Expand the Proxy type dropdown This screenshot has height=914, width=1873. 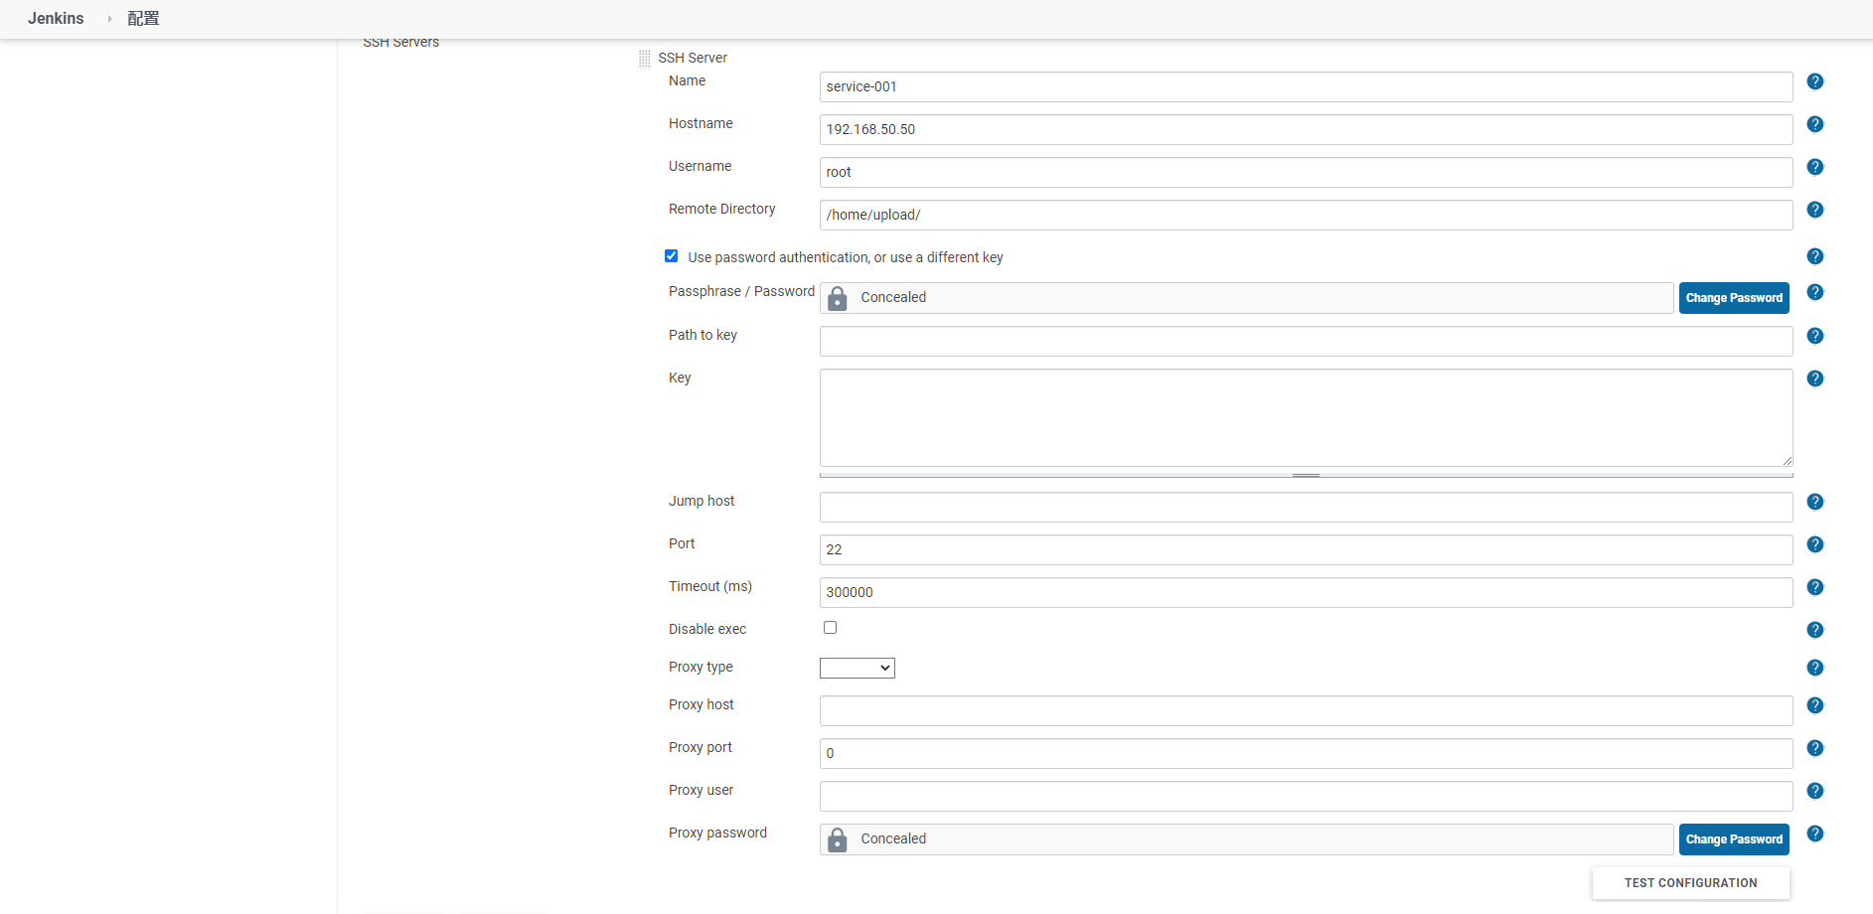857,669
